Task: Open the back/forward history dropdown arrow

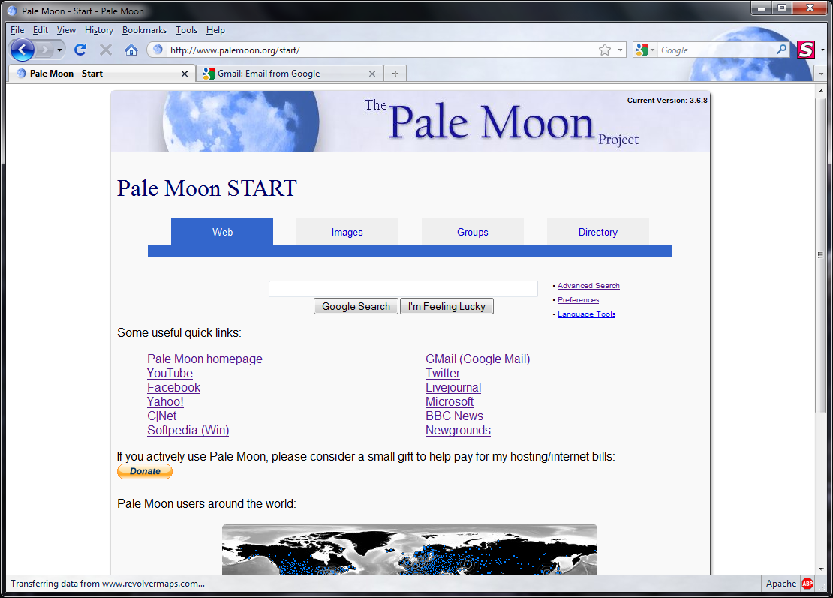Action: point(59,50)
